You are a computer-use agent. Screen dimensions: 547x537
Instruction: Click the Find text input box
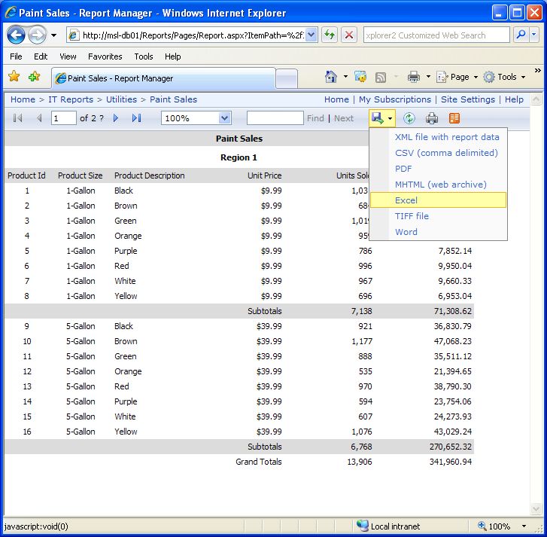pos(275,118)
